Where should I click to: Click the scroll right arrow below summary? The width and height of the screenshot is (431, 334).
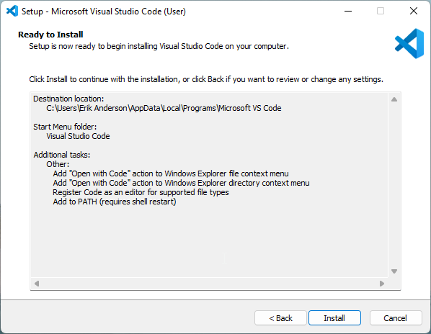(x=382, y=283)
